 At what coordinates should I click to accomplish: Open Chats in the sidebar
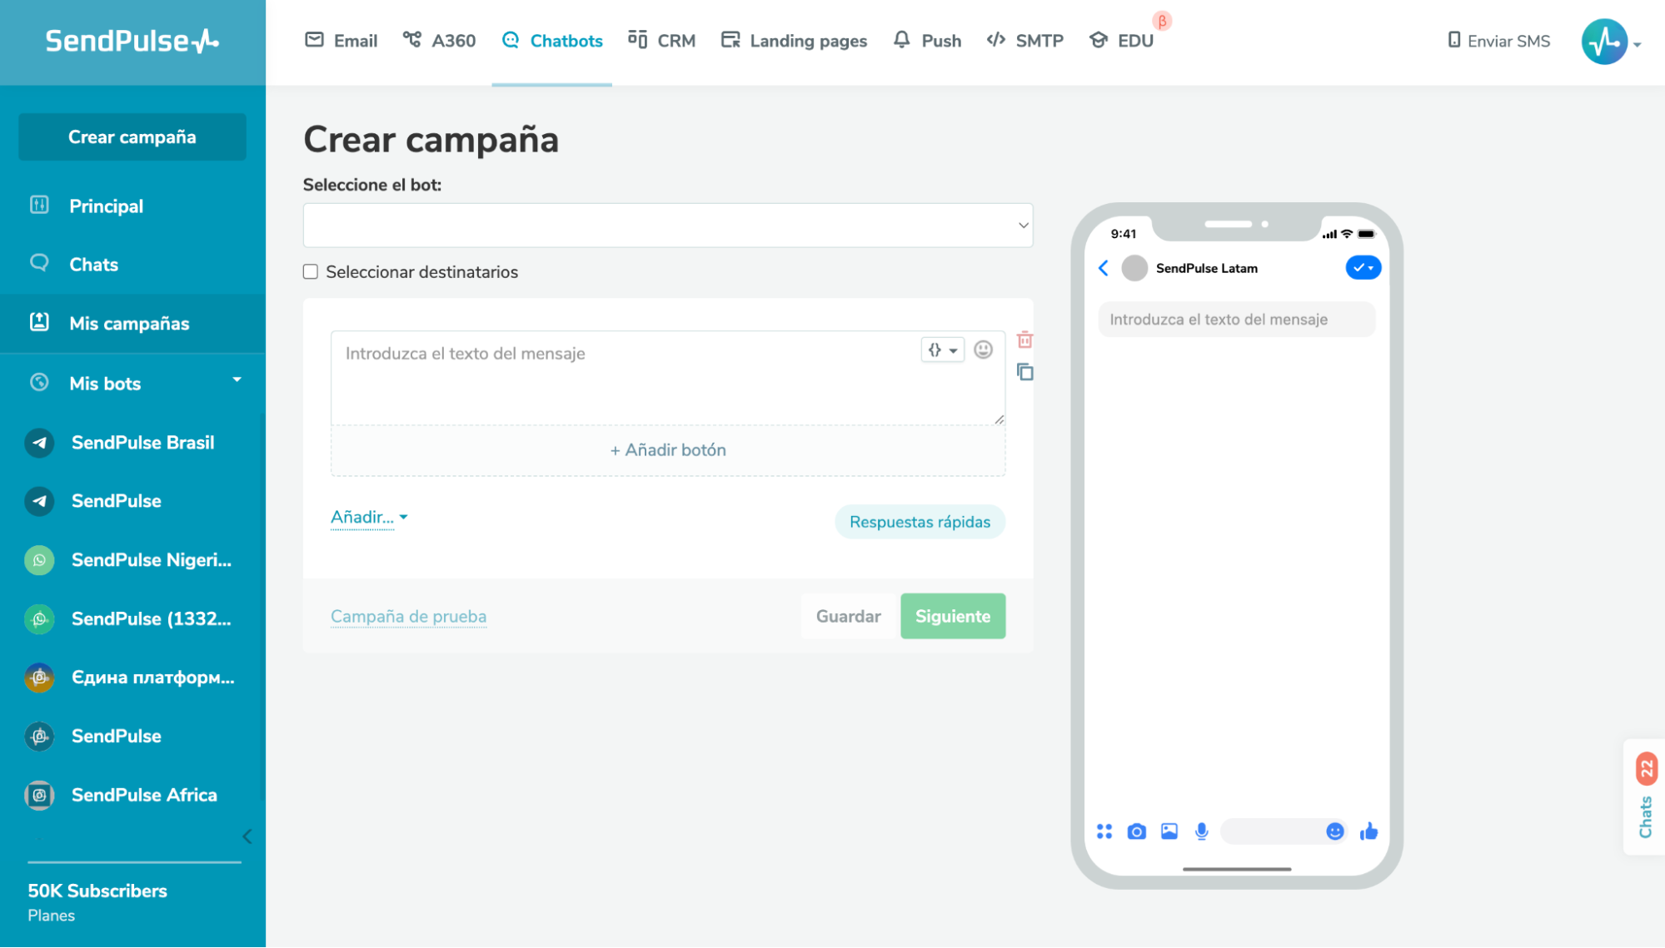[94, 265]
